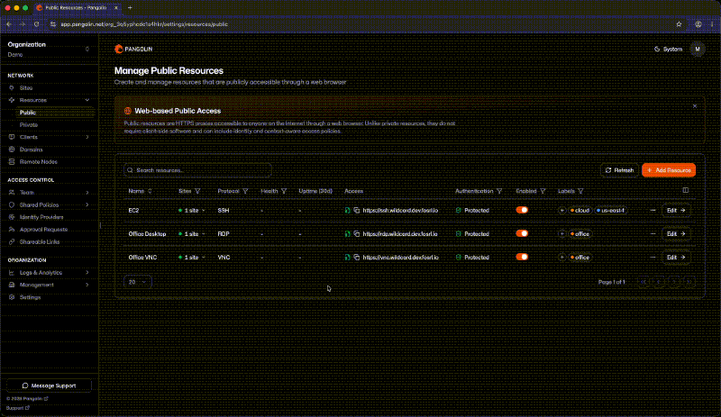Screen dimensions: 721x417
Task: Disable the Office Desktop resource toggle
Action: click(522, 233)
